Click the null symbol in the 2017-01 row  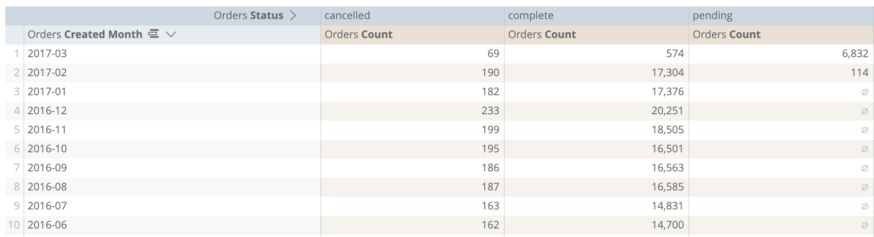point(864,92)
